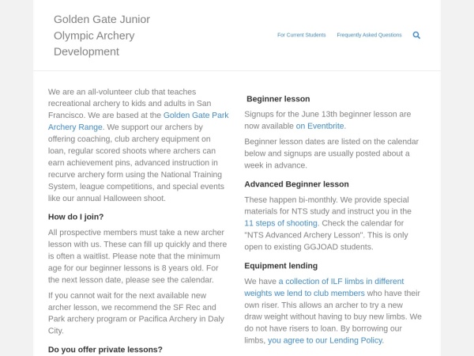
Task: Click the How do I join? heading
Action: point(76,217)
